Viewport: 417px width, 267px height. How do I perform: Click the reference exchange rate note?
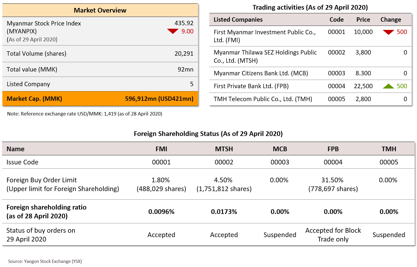pyautogui.click(x=85, y=114)
